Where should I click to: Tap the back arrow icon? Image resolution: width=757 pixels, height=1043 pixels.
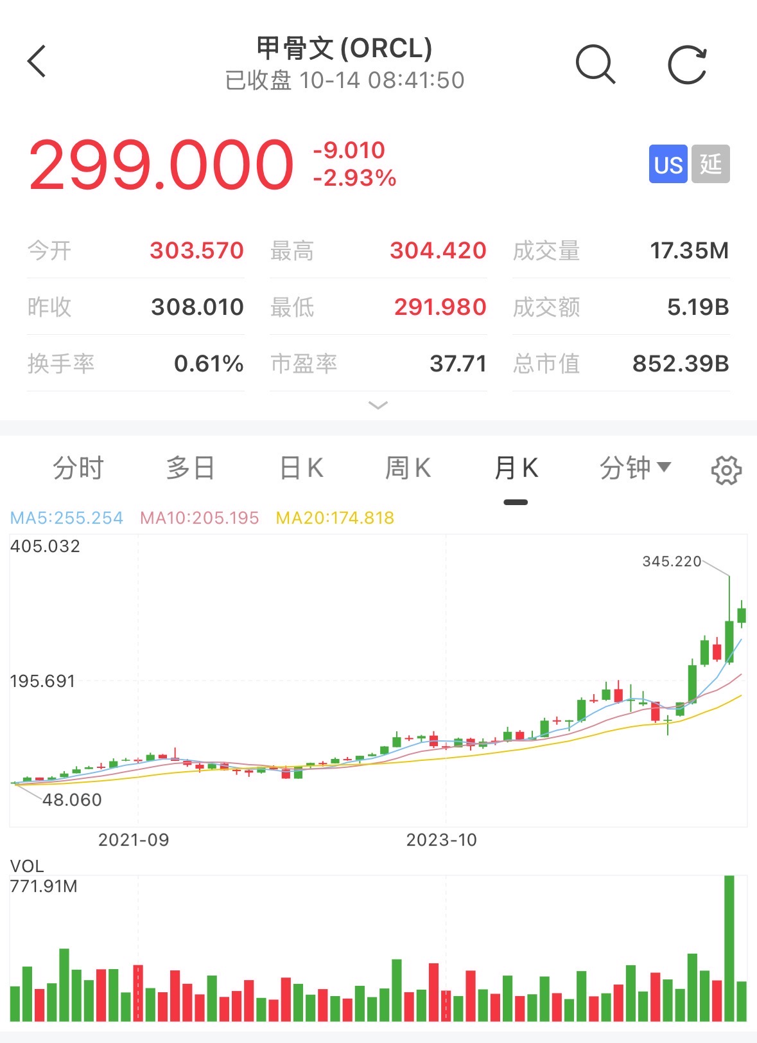tap(37, 62)
